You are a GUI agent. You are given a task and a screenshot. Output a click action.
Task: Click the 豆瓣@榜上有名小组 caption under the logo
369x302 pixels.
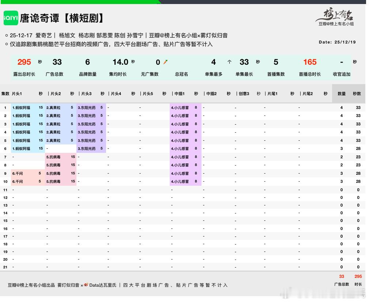click(x=336, y=24)
